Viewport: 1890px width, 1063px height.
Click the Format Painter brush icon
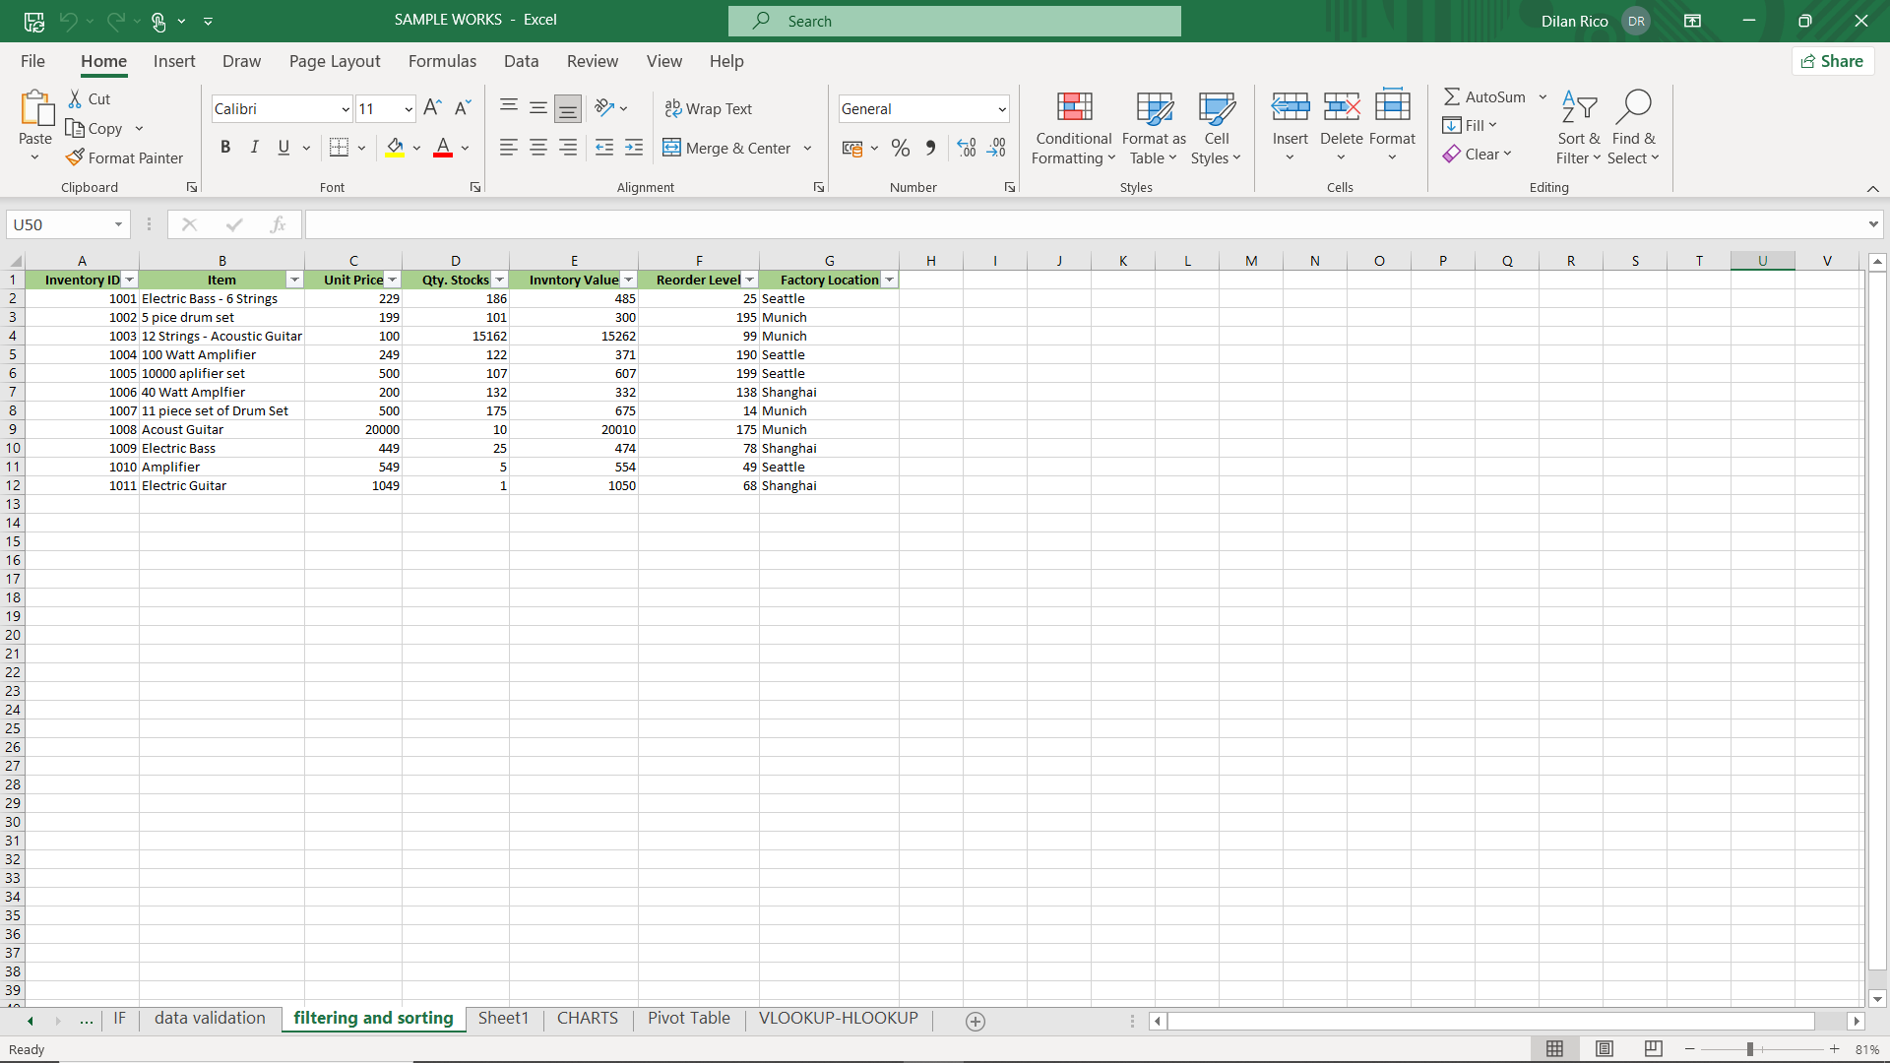(75, 157)
